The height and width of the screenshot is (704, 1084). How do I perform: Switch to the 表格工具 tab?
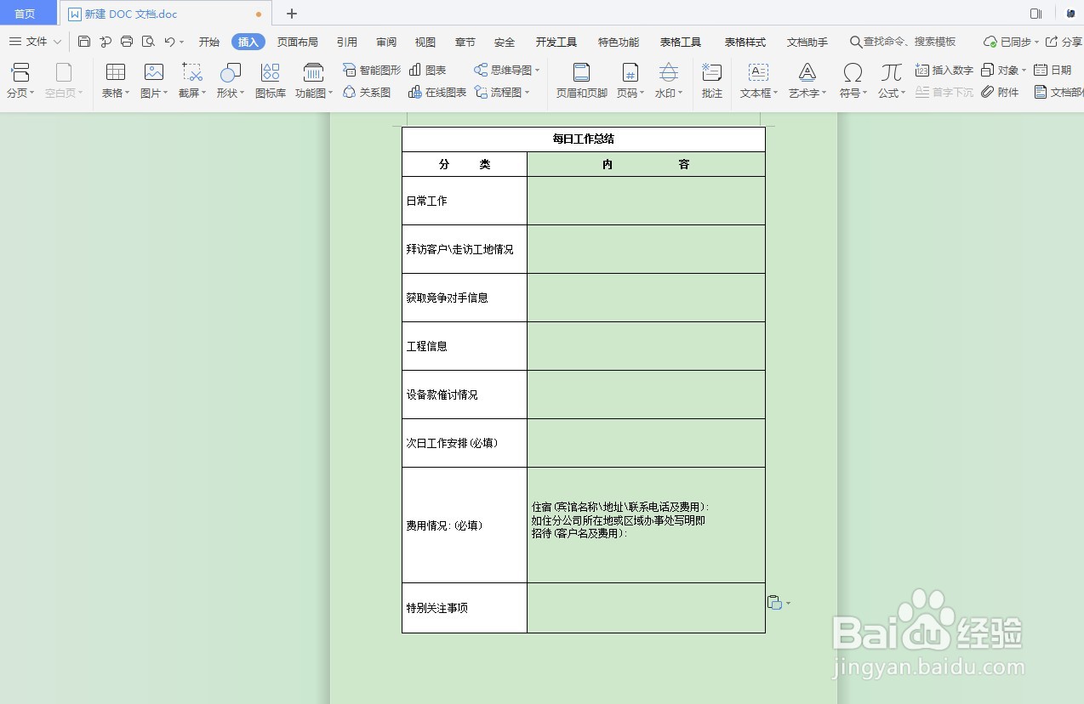(x=681, y=42)
